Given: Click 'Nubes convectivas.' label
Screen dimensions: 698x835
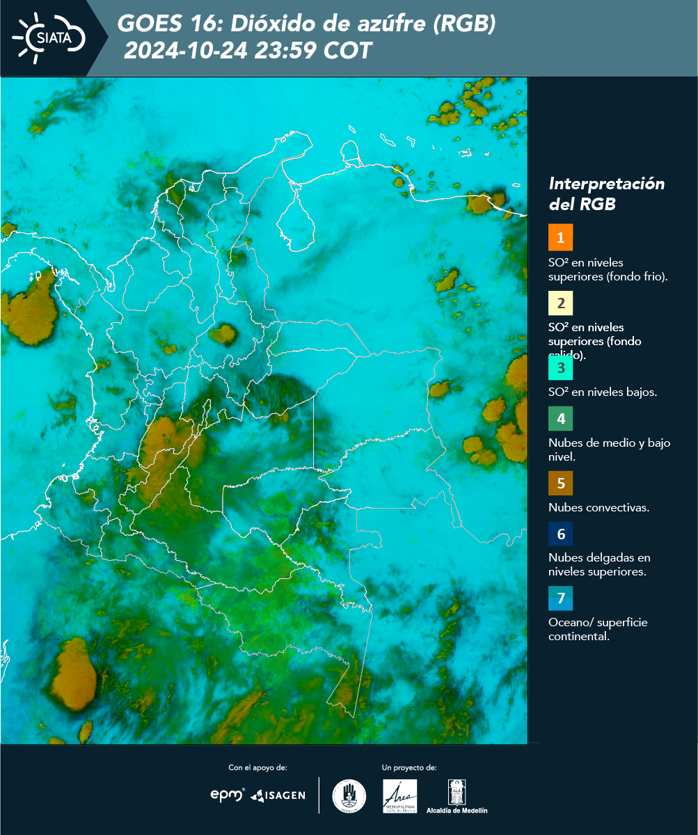Looking at the screenshot, I should point(599,507).
